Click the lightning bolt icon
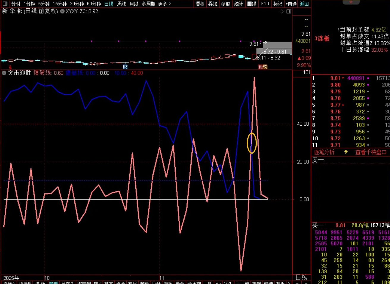 (346, 152)
